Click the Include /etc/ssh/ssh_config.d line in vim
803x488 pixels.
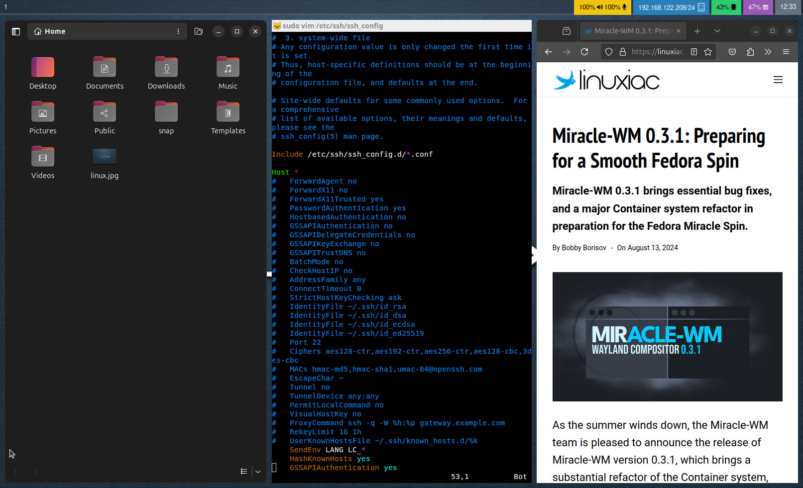click(352, 154)
